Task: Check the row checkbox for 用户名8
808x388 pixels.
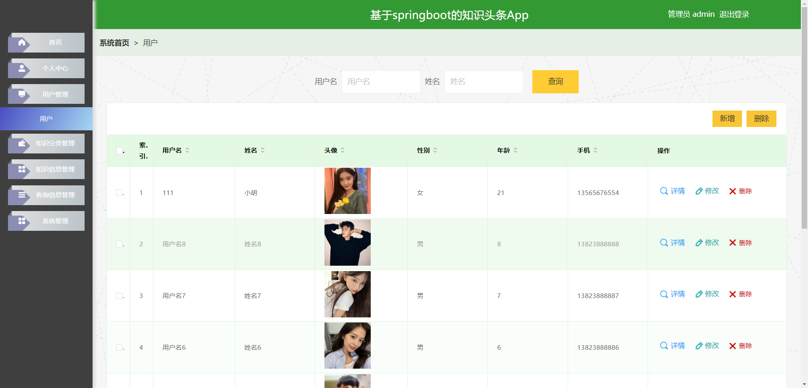Action: tap(120, 244)
